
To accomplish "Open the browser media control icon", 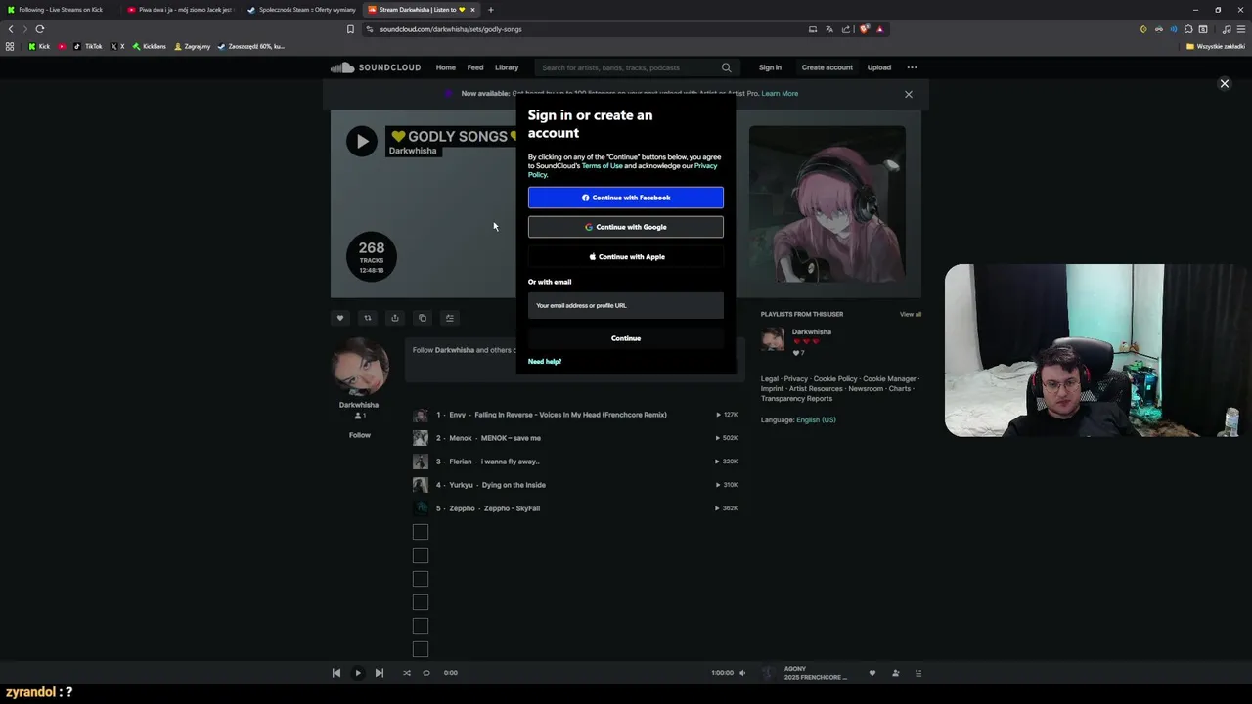I will pos(1227,29).
